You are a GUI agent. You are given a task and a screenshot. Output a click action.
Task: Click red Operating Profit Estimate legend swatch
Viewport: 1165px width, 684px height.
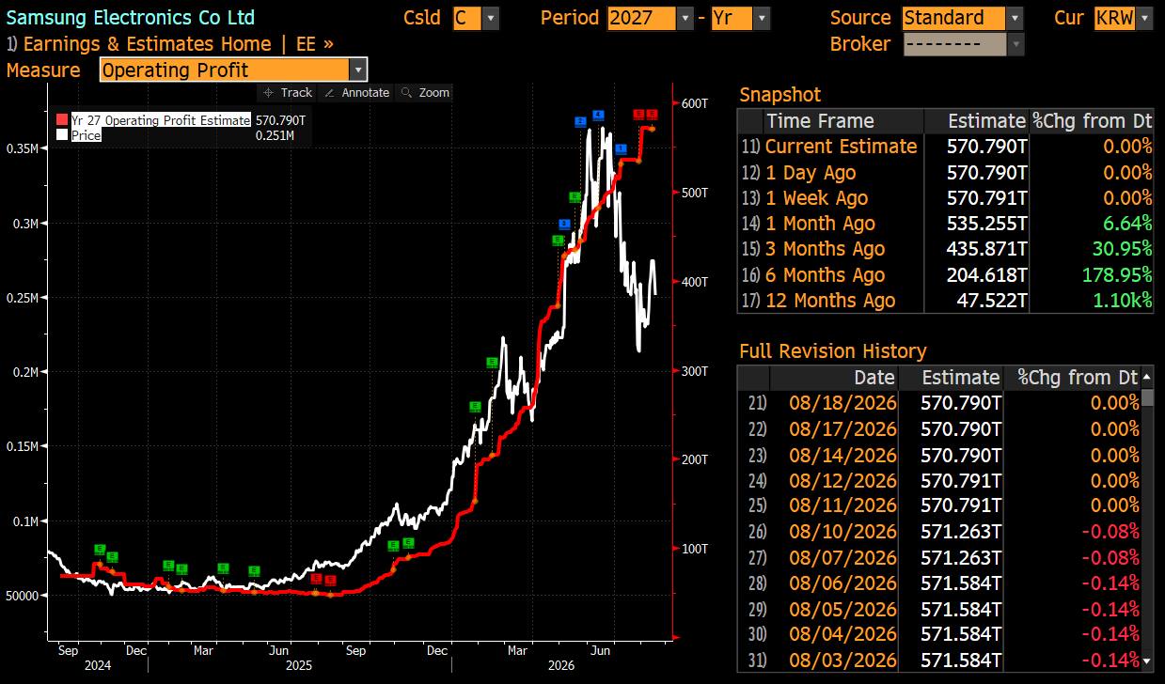coord(62,120)
